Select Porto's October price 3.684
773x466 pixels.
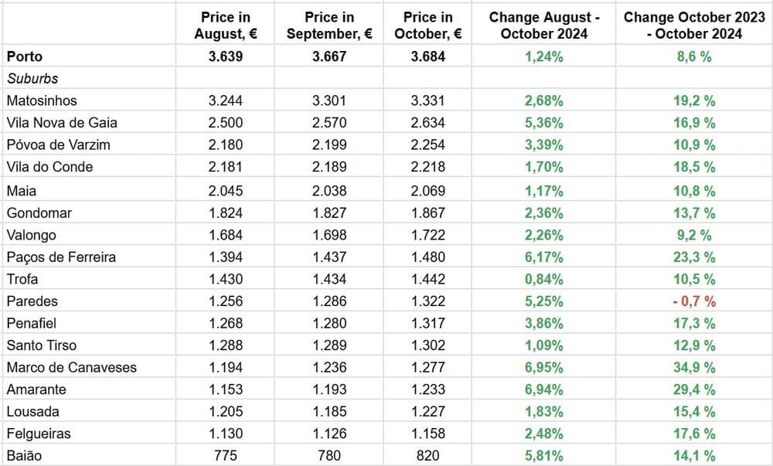click(x=428, y=56)
